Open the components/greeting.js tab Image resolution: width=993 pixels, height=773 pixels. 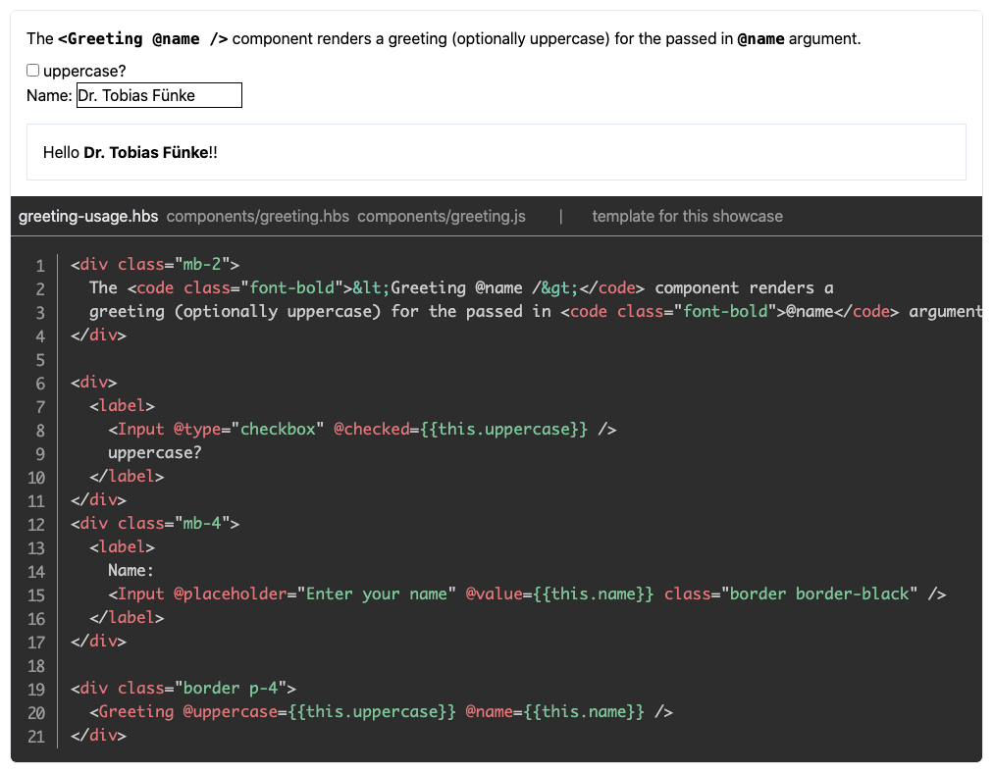point(442,217)
